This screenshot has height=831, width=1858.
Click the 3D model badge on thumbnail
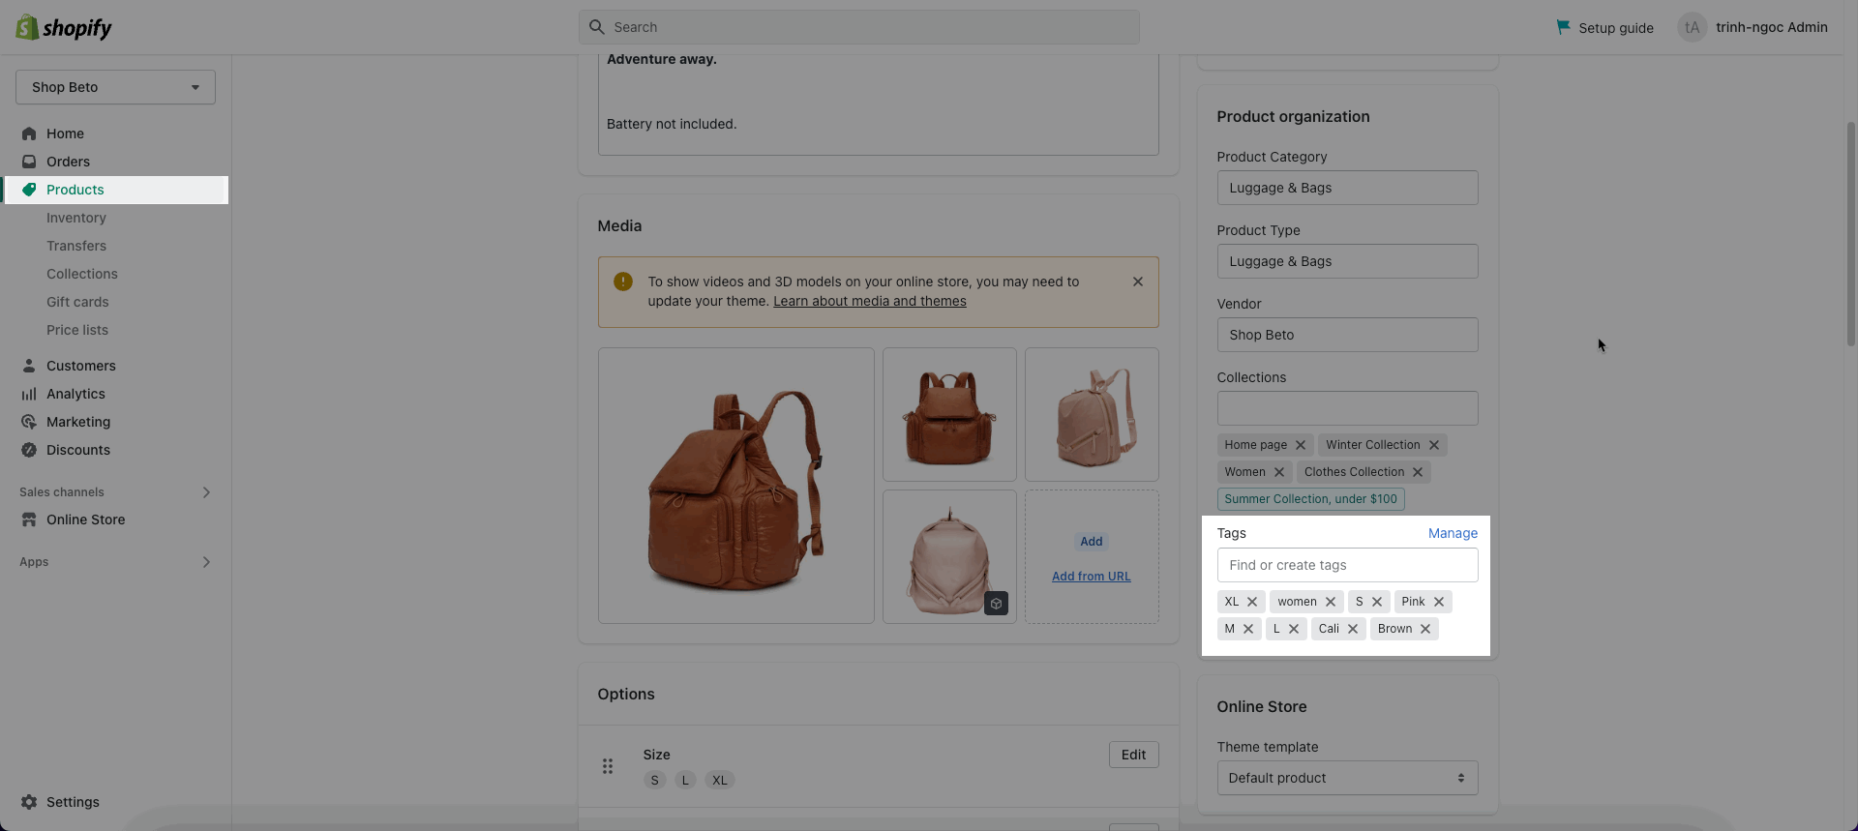click(996, 604)
